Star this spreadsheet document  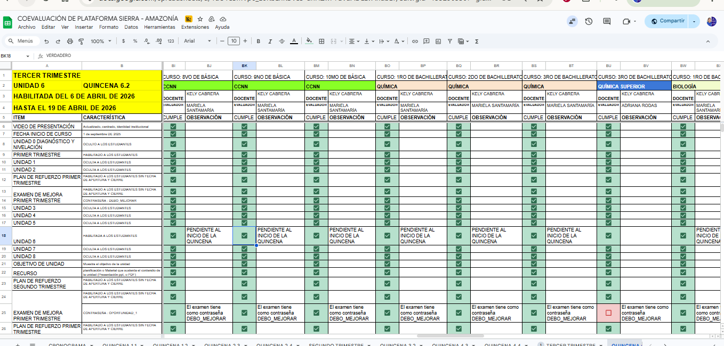[x=188, y=19]
